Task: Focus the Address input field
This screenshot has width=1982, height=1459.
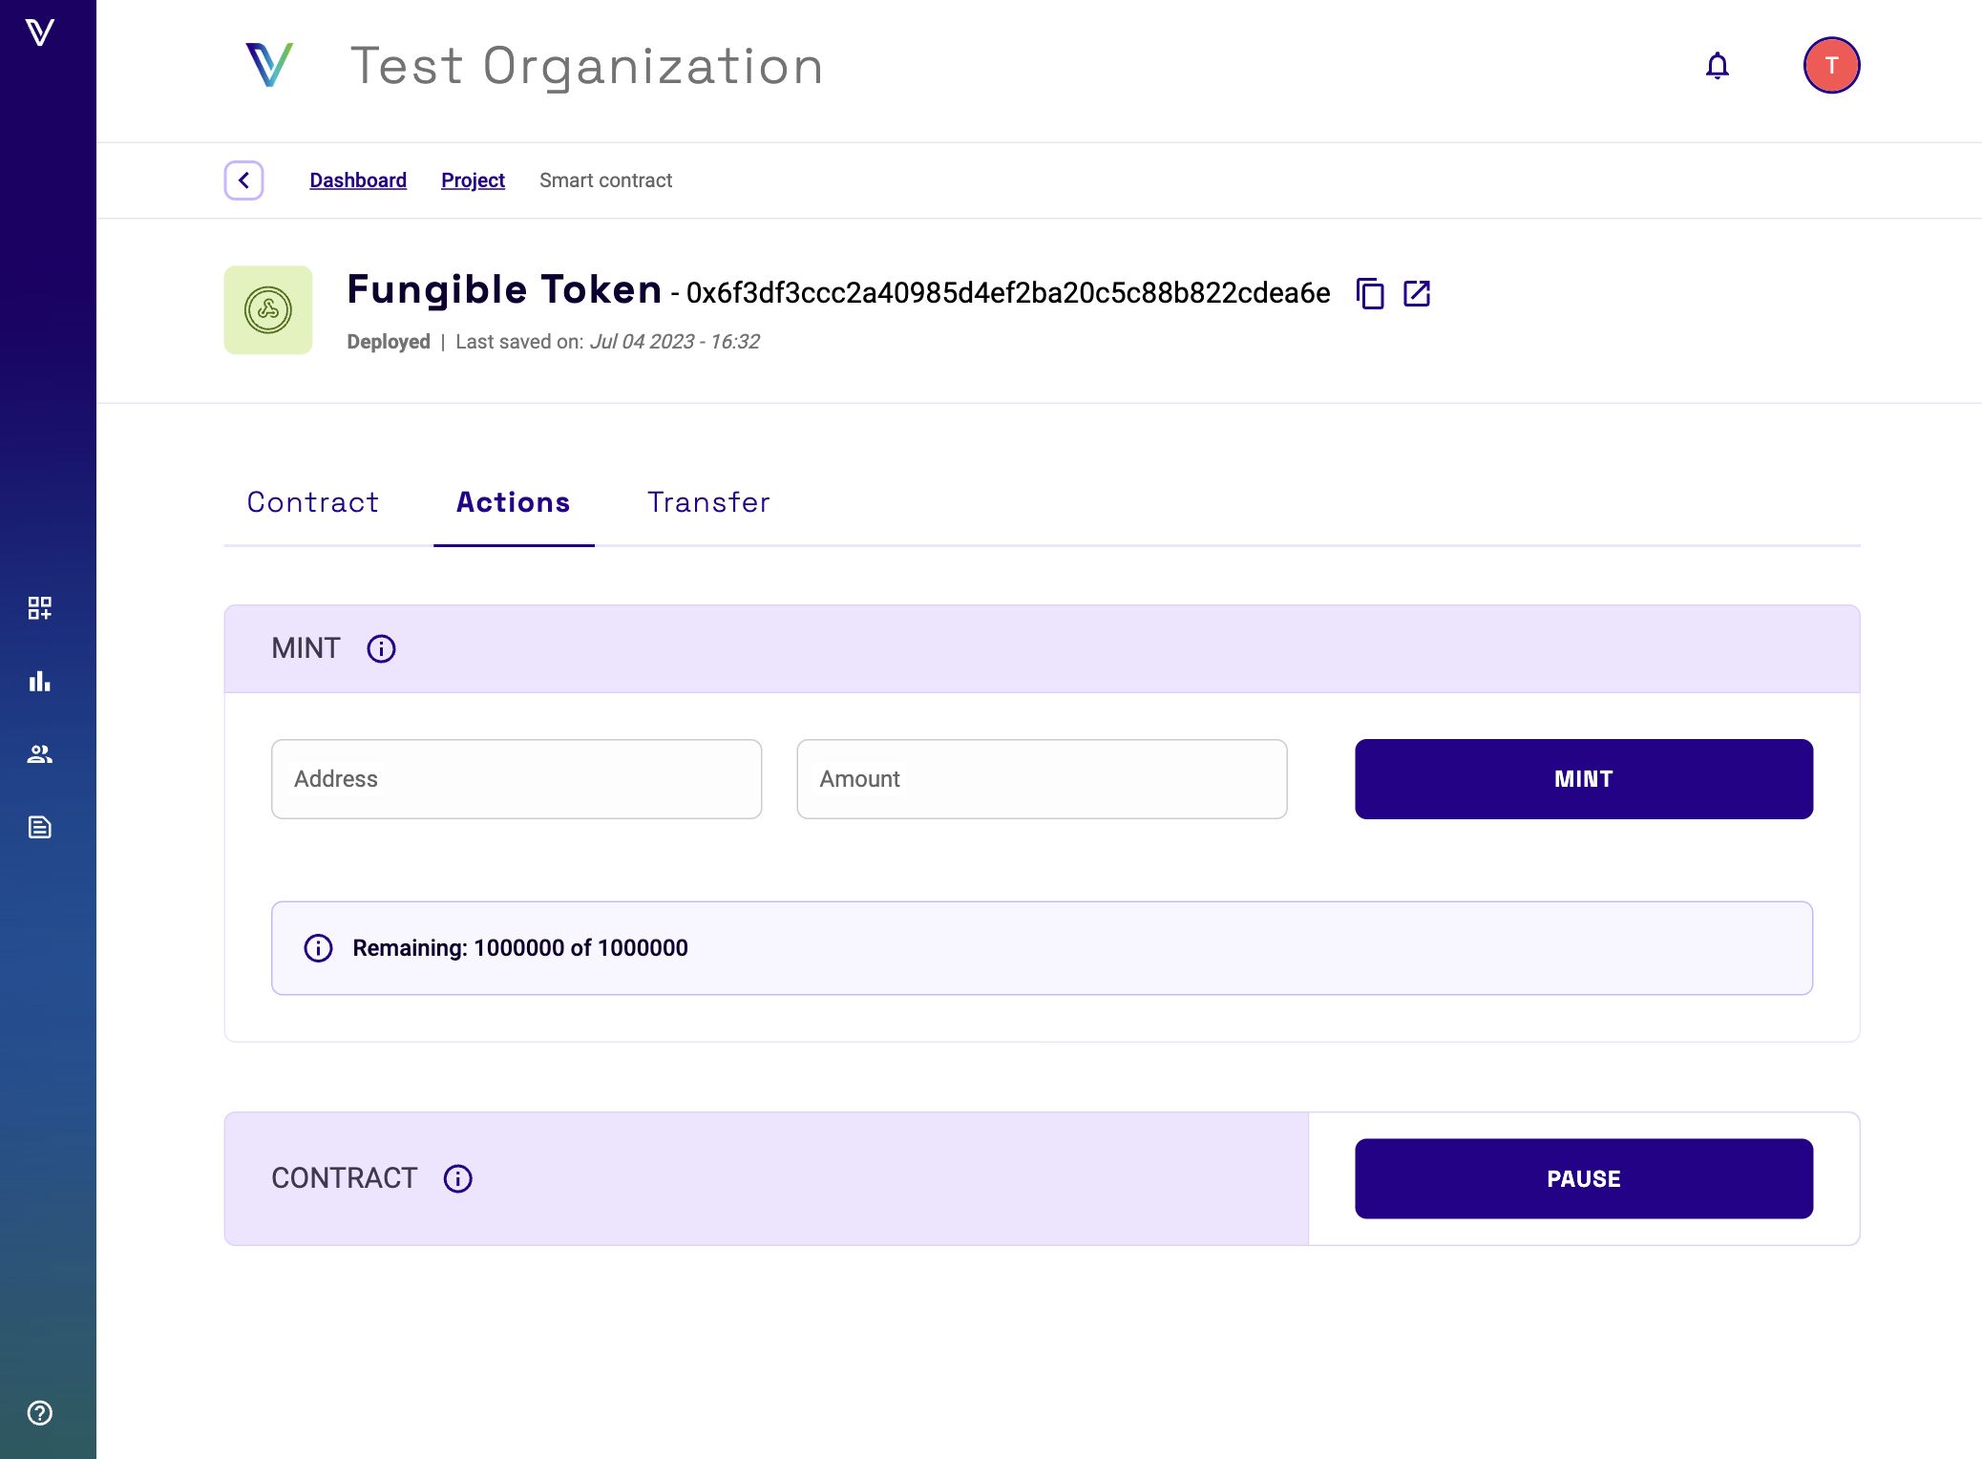Action: pos(517,779)
